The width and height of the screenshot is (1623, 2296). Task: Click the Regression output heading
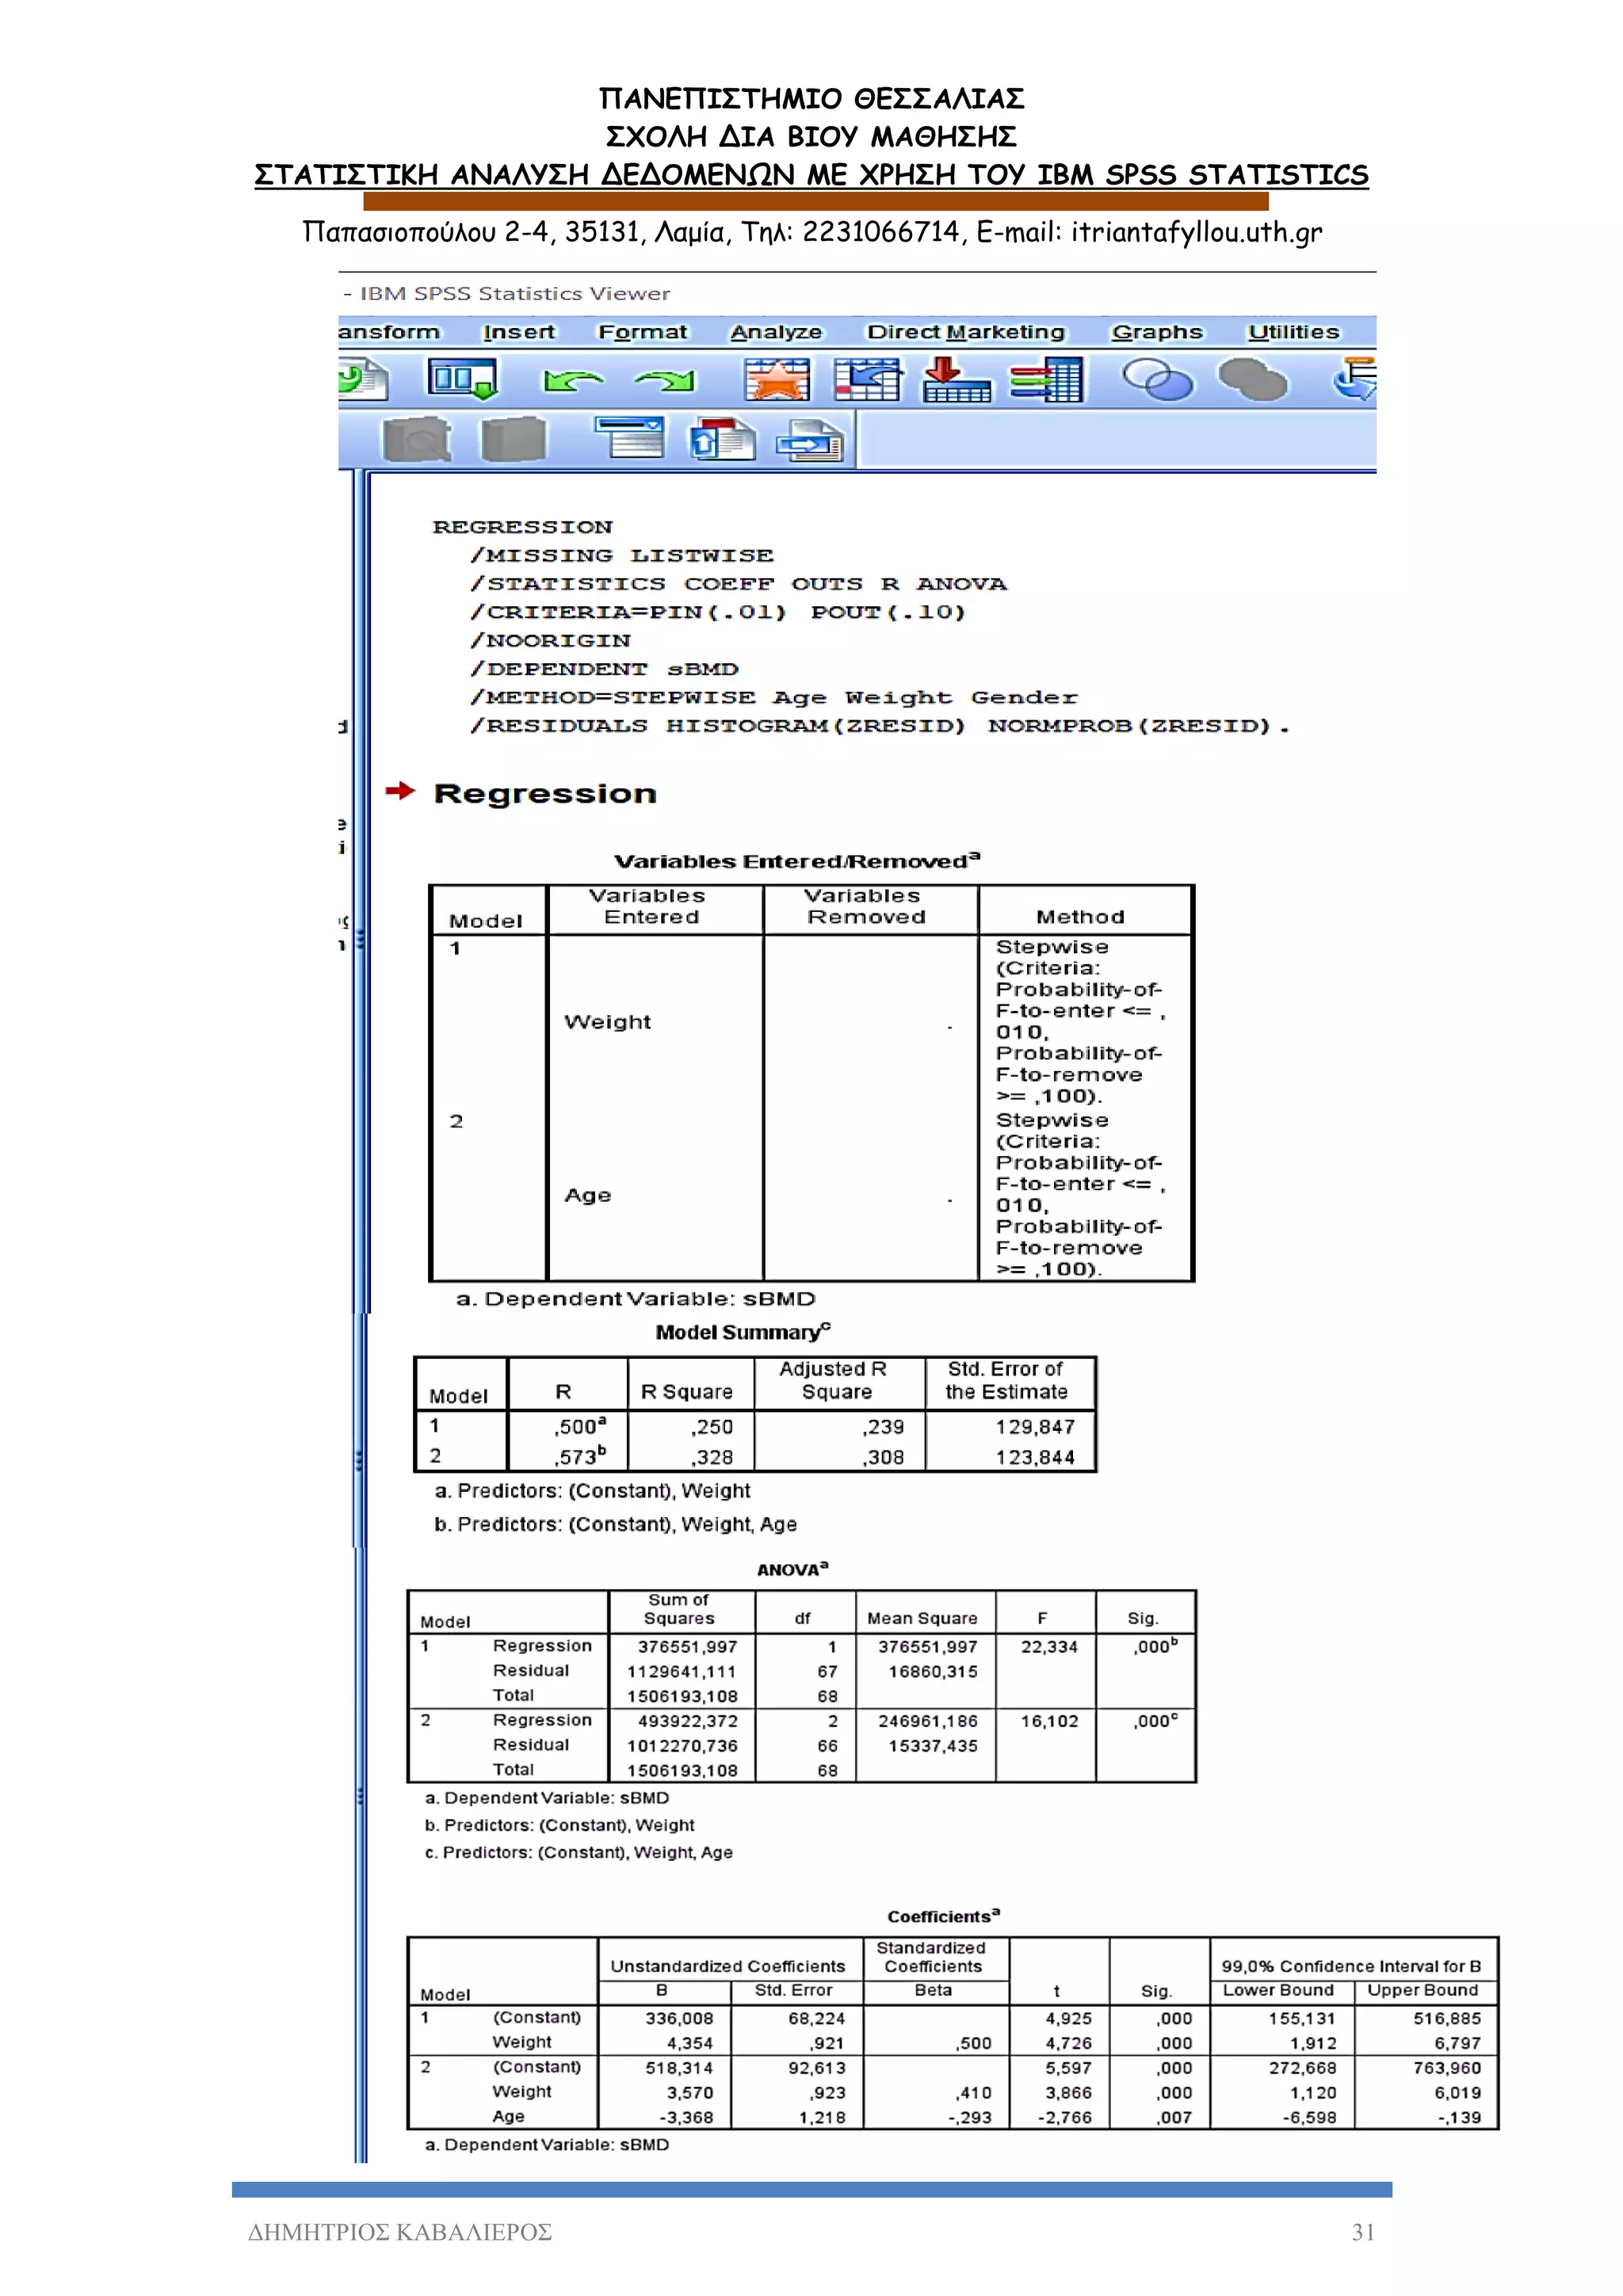(545, 794)
